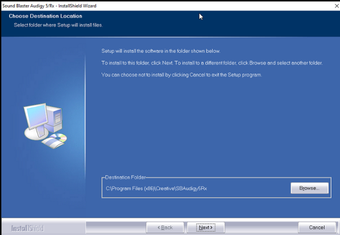Click the Destination Folder group label
The image size is (340, 235).
126,178
